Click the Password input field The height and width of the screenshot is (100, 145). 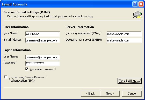[x=42, y=63]
